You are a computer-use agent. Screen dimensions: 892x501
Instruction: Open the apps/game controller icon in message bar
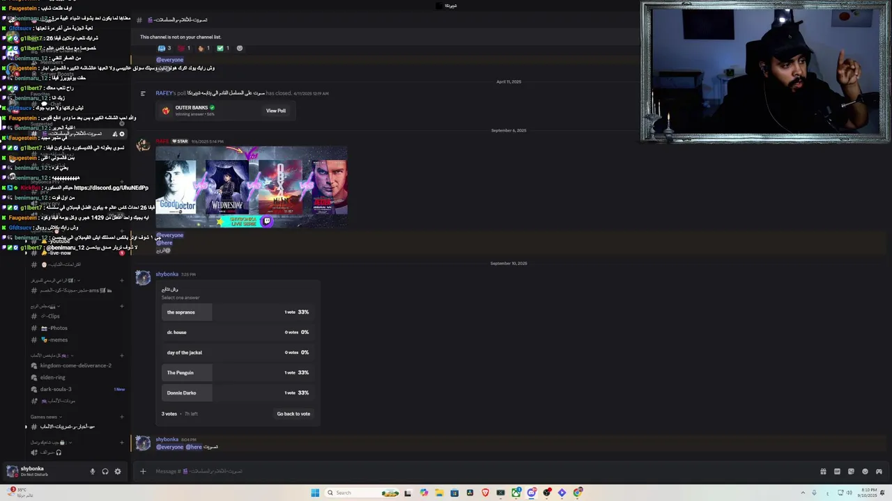click(x=879, y=471)
